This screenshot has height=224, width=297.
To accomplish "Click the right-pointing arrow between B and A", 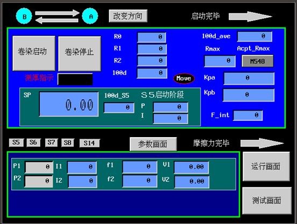I will (57, 13).
